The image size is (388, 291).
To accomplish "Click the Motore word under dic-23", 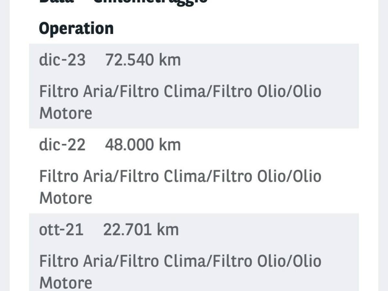I will click(x=66, y=113).
